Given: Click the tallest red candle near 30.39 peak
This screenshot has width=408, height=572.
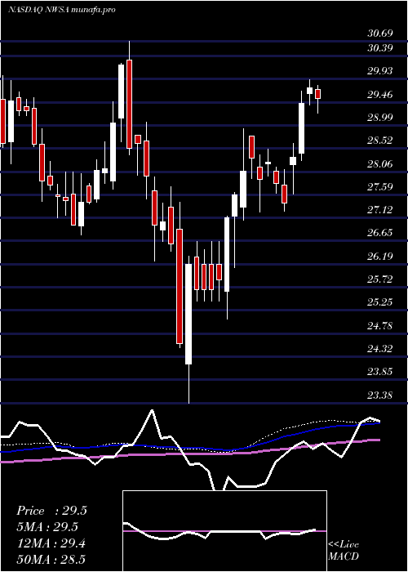Looking at the screenshot, I should tap(129, 104).
